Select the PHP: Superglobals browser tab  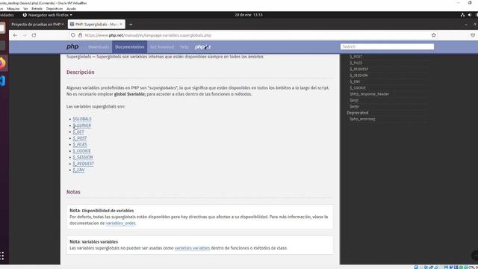96,25
